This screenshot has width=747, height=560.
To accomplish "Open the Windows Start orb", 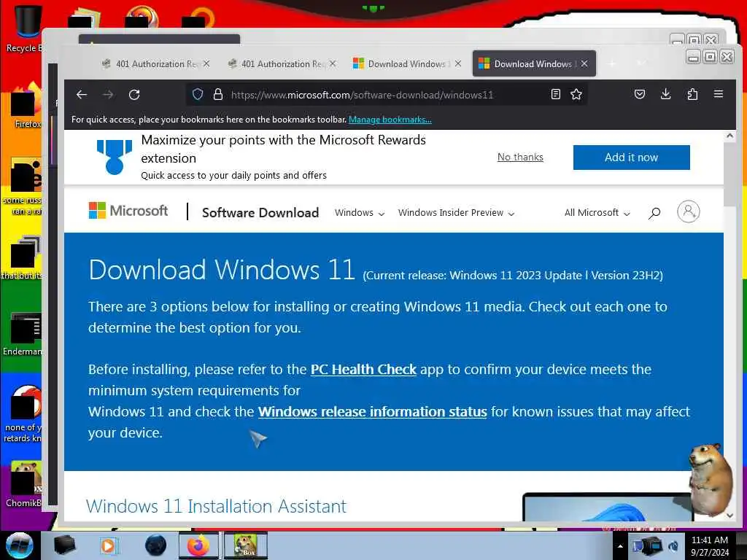I will pos(20,545).
